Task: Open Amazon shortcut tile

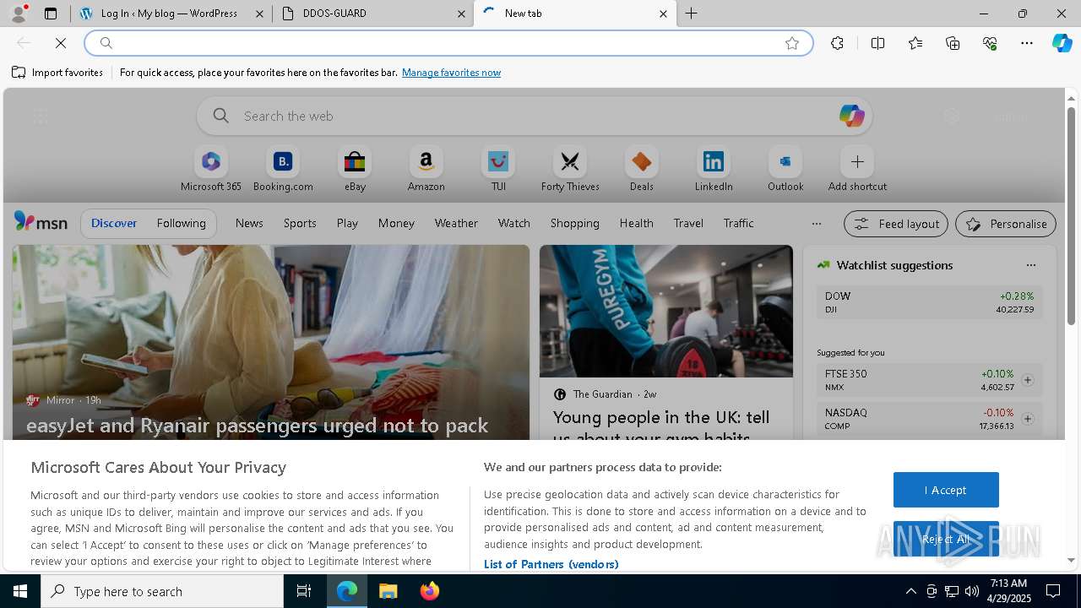Action: click(426, 170)
